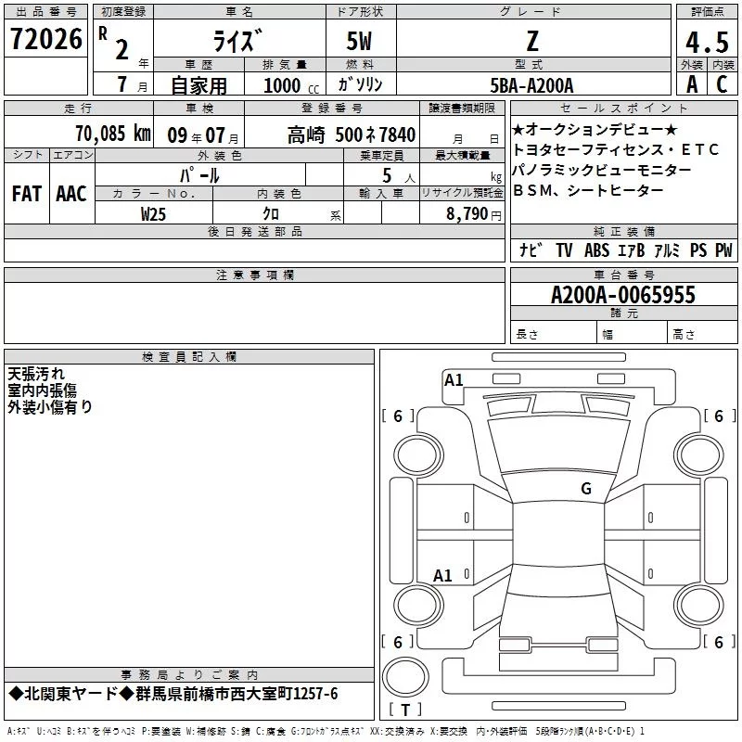Click the A1 mark on left rear door
The image size is (742, 742).
pos(443,575)
